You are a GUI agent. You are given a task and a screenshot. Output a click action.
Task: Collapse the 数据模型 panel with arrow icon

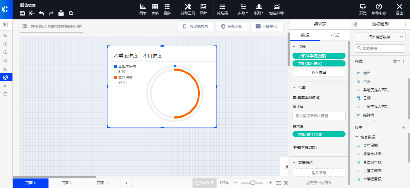click(x=355, y=24)
